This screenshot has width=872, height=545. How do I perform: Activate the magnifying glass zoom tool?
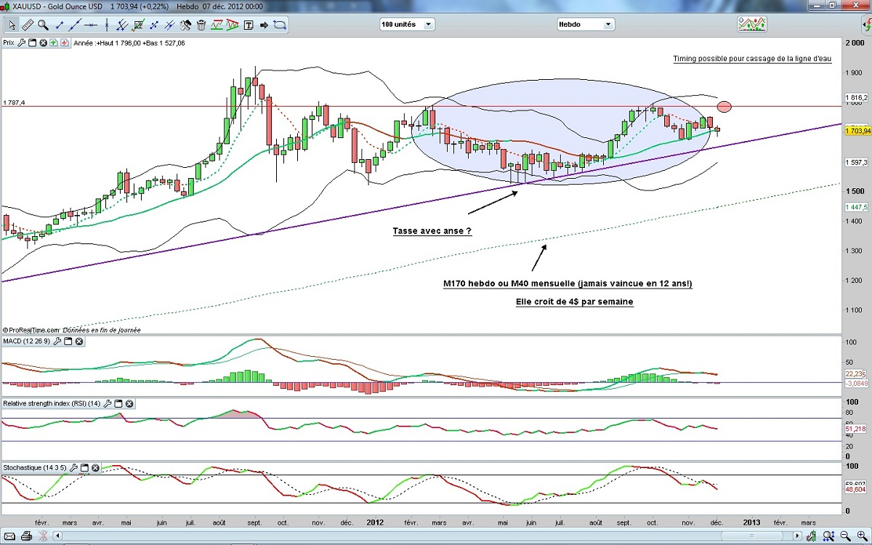(x=43, y=25)
